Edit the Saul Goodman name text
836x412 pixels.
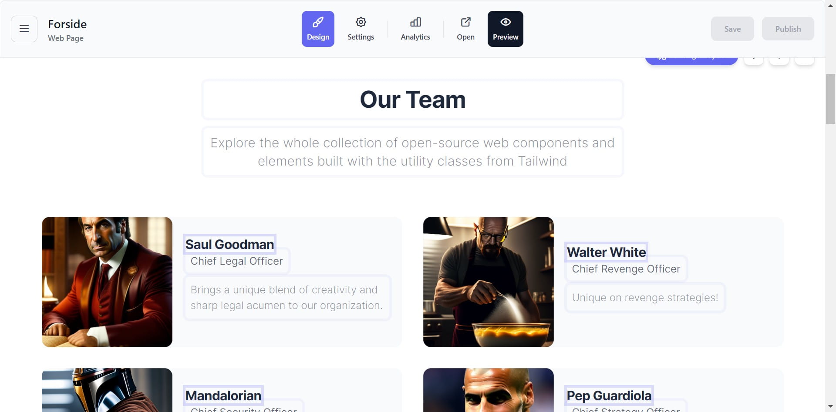[x=229, y=244]
